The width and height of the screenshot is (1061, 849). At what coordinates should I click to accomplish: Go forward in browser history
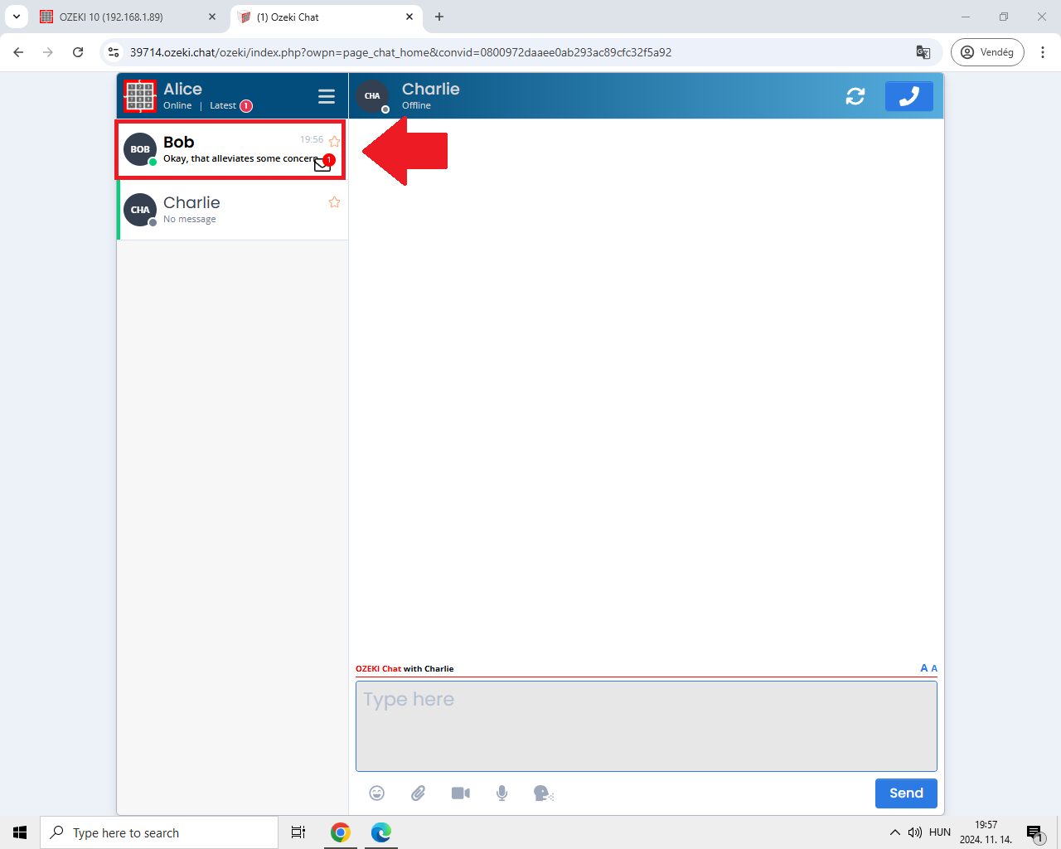pyautogui.click(x=48, y=52)
